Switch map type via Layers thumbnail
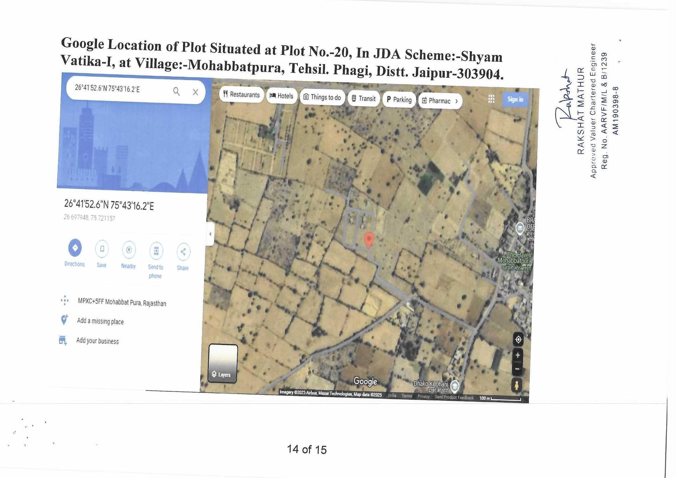The image size is (676, 478). point(223,363)
